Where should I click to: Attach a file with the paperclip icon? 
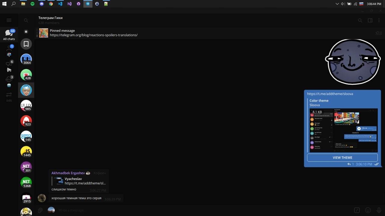(x=40, y=210)
